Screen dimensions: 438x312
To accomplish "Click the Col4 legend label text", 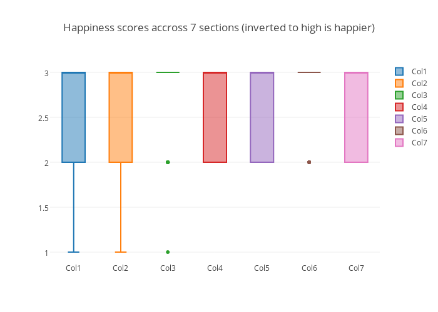I will 419,107.
